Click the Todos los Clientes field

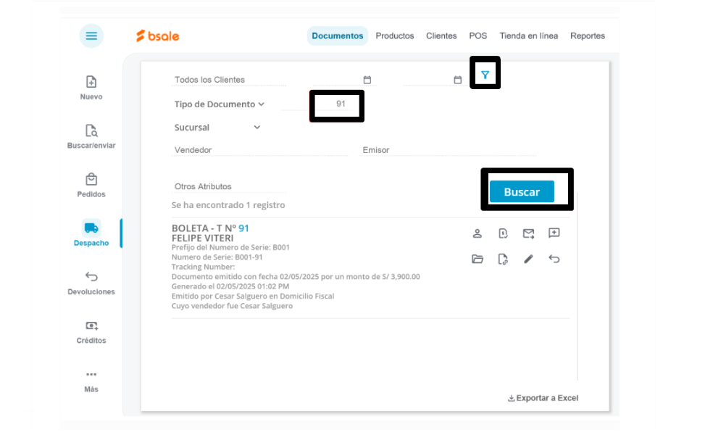[x=229, y=80]
